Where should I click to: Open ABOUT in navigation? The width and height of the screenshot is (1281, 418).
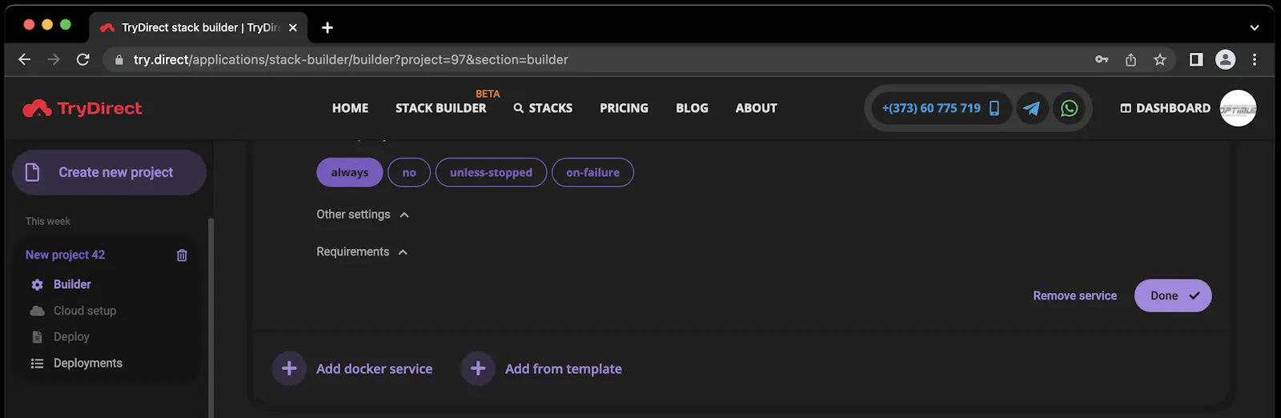click(757, 108)
